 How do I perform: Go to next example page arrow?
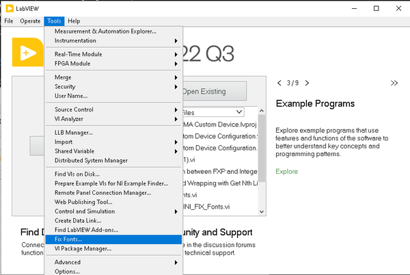tap(307, 83)
